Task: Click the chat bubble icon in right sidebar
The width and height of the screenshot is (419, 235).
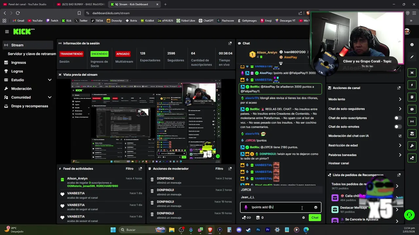Action: [412, 109]
